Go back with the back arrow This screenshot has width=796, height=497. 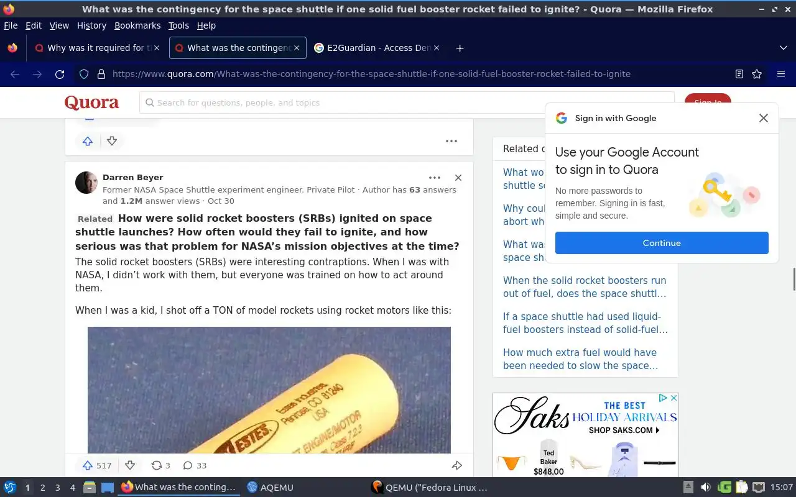tap(15, 74)
